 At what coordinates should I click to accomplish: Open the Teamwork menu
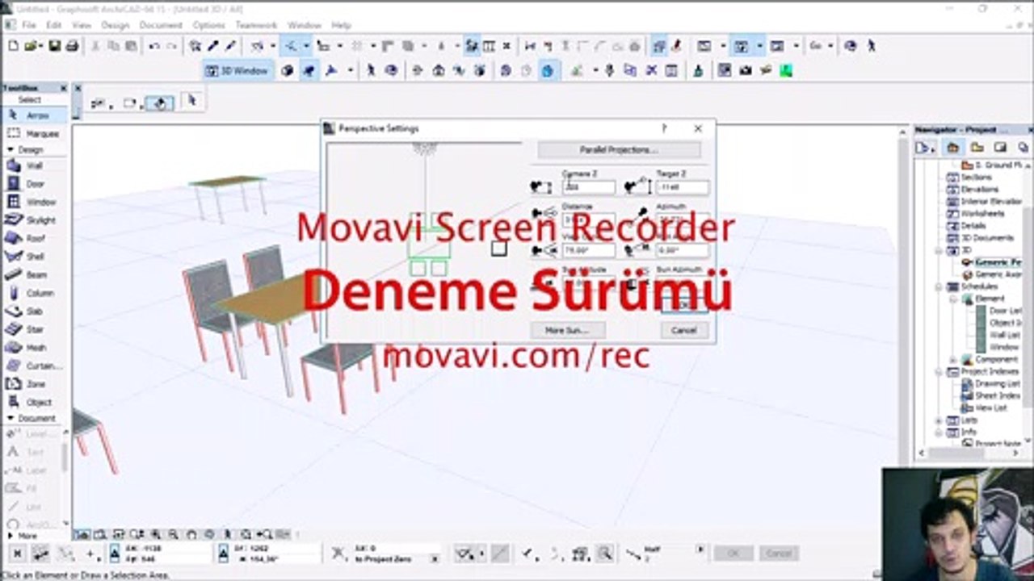coord(256,25)
